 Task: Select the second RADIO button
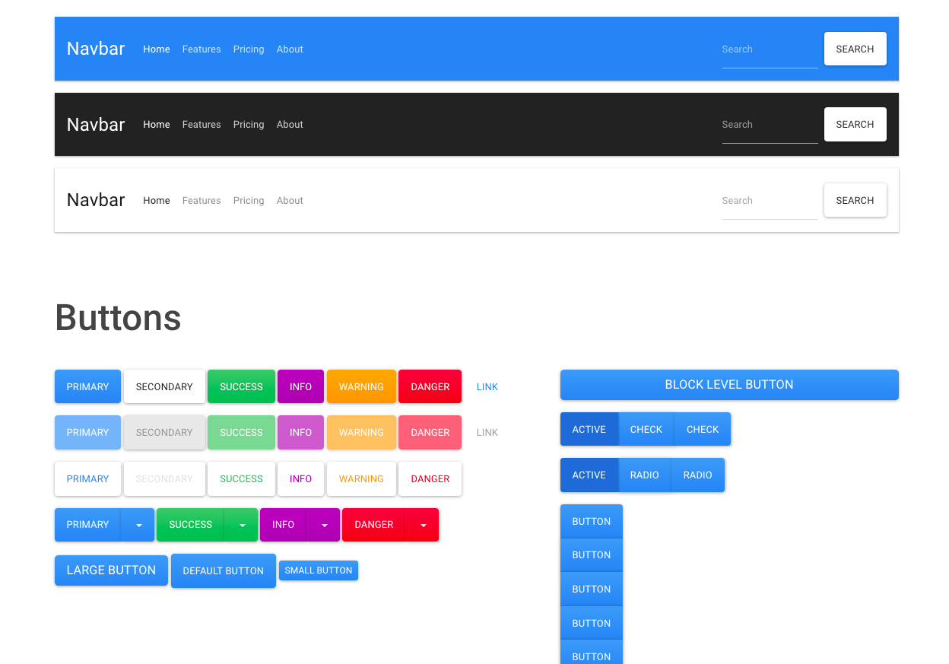698,475
